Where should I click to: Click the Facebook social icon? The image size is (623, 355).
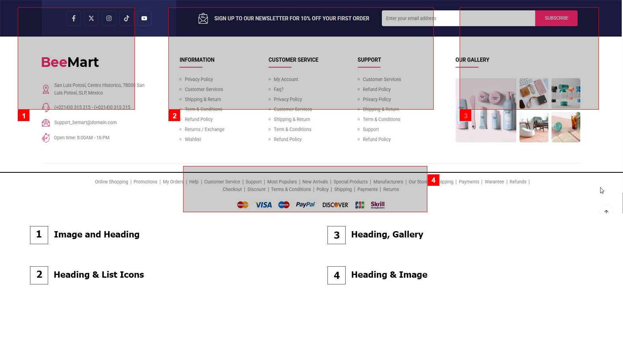74,19
